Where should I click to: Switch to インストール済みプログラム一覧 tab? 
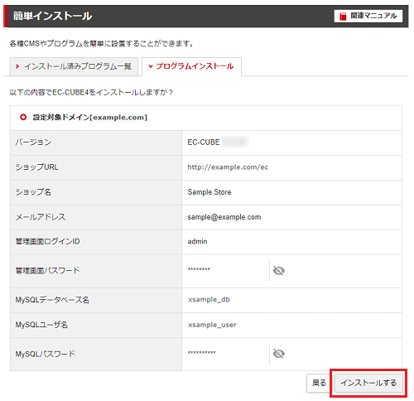coord(74,66)
